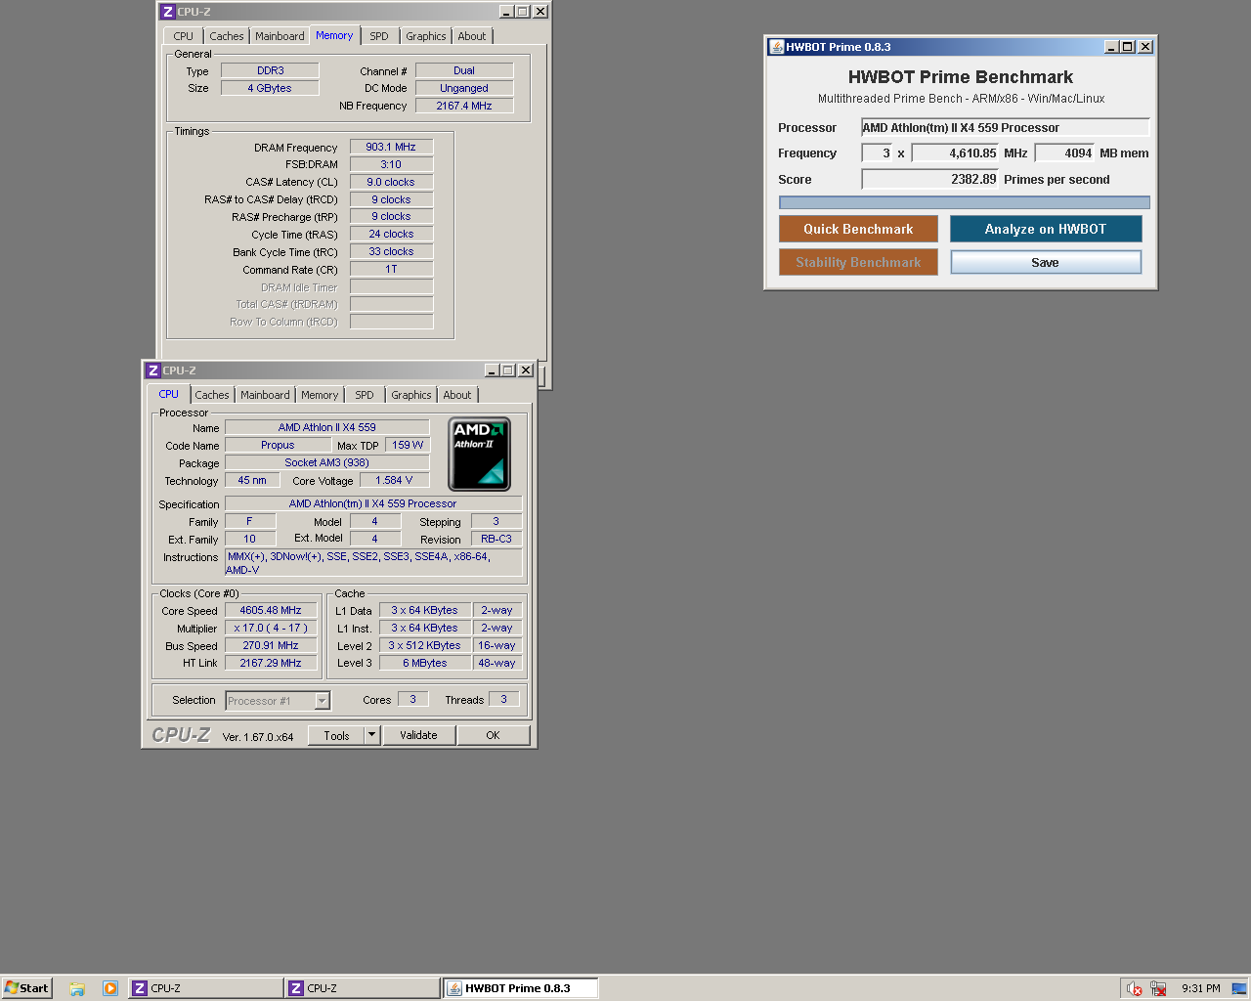Activate the HWBOT Prime 0.8.3 taskbar button
The image size is (1251, 1001).
(x=520, y=988)
